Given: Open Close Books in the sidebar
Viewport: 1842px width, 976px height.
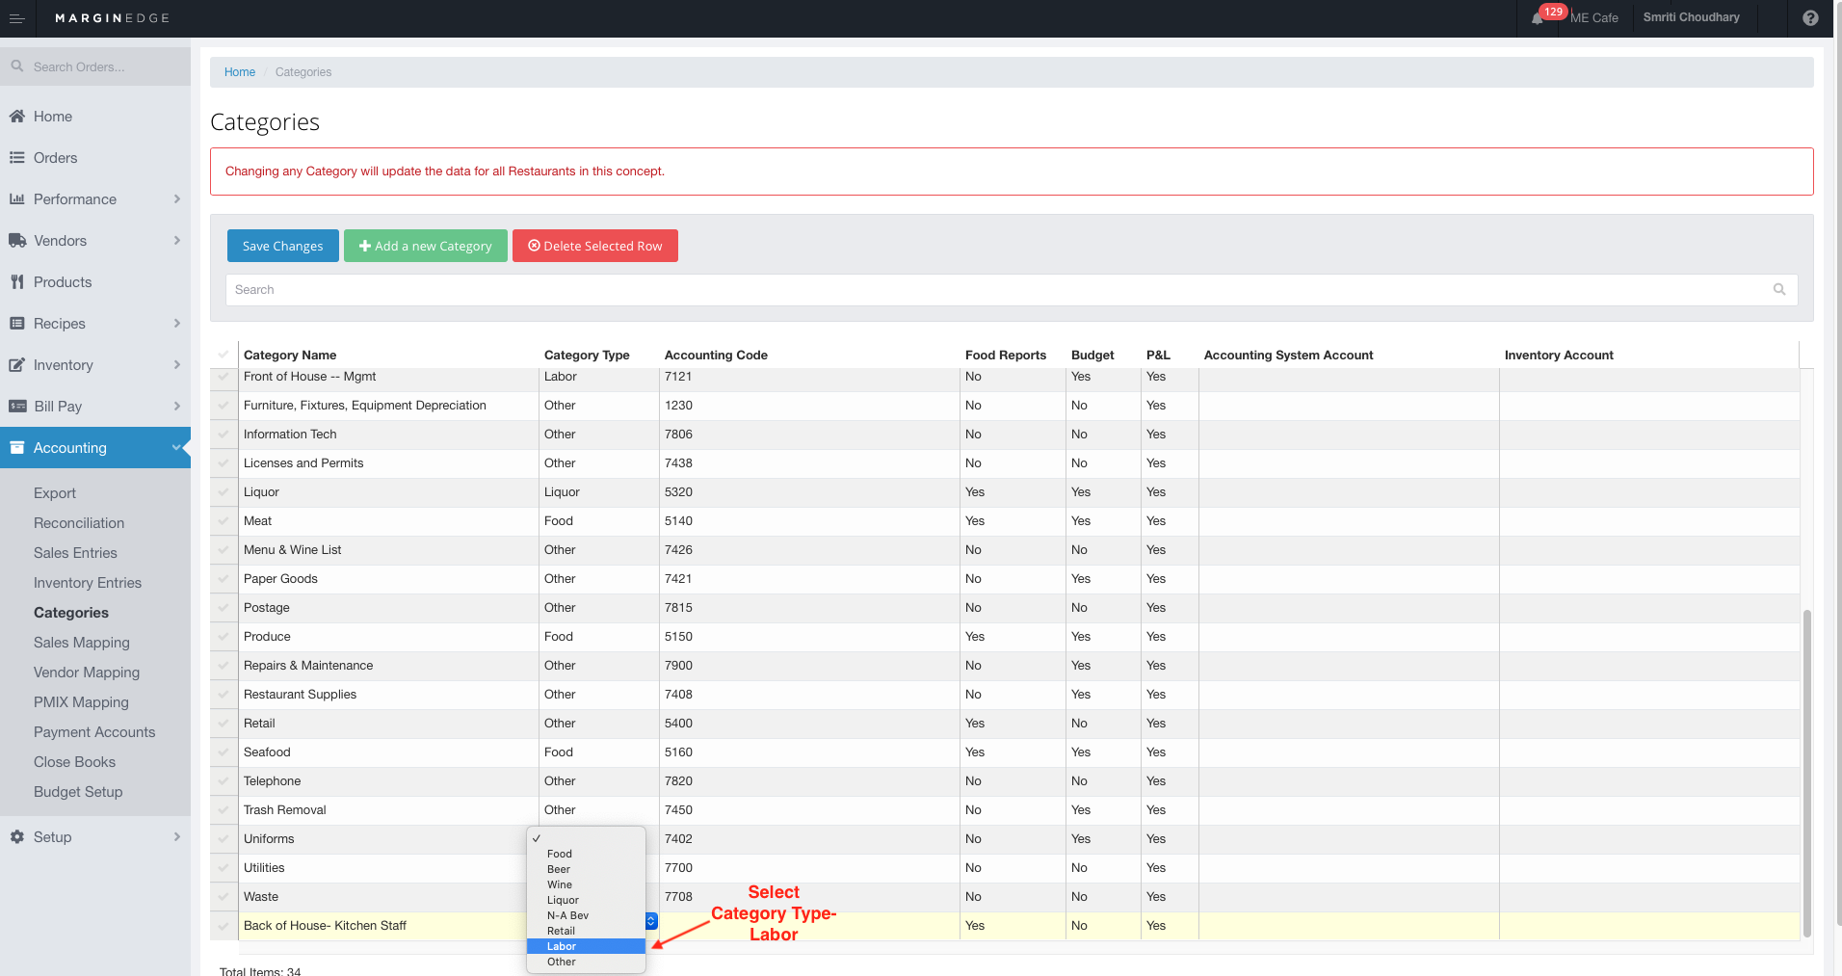Looking at the screenshot, I should [74, 762].
